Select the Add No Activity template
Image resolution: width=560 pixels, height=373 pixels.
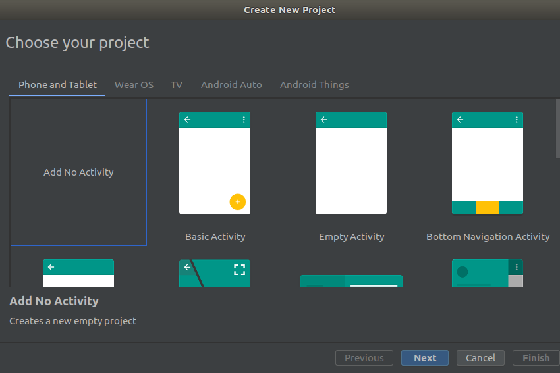click(78, 172)
